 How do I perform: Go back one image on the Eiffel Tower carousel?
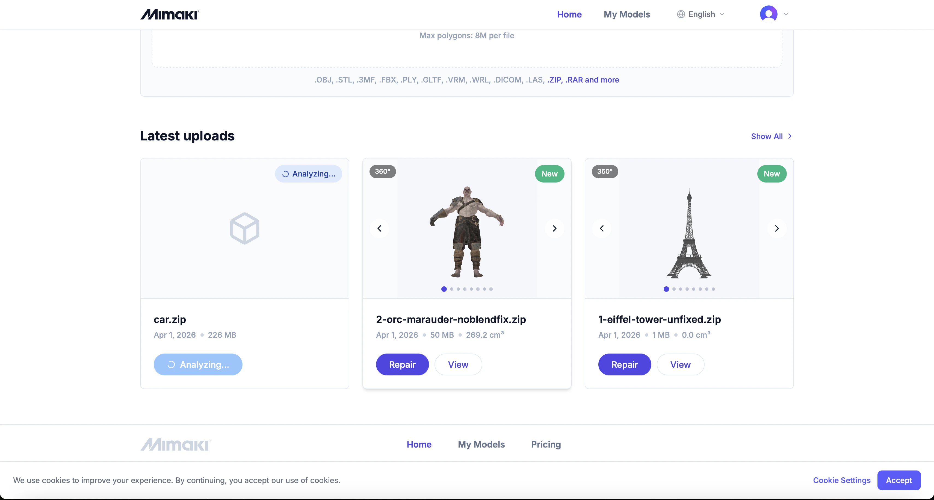[602, 228]
